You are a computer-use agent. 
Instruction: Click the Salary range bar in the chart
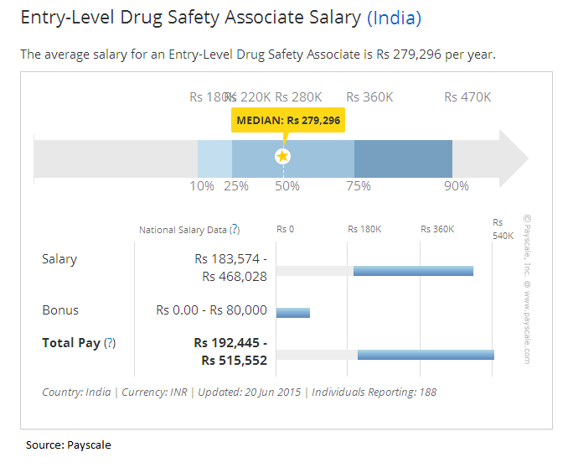(413, 271)
